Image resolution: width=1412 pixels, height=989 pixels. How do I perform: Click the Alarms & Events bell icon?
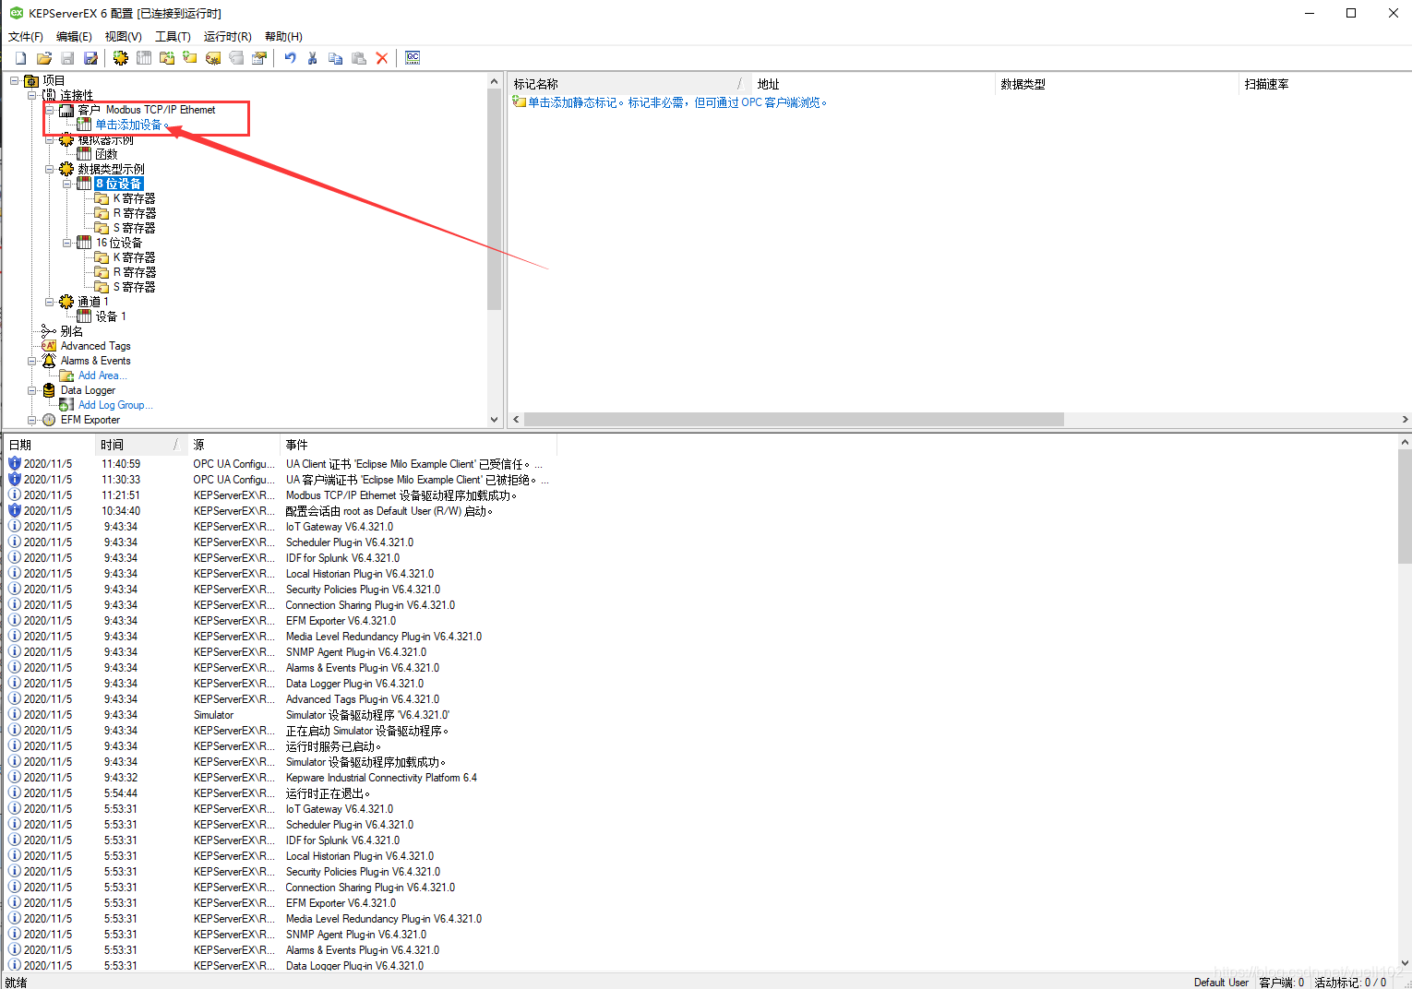pos(49,361)
